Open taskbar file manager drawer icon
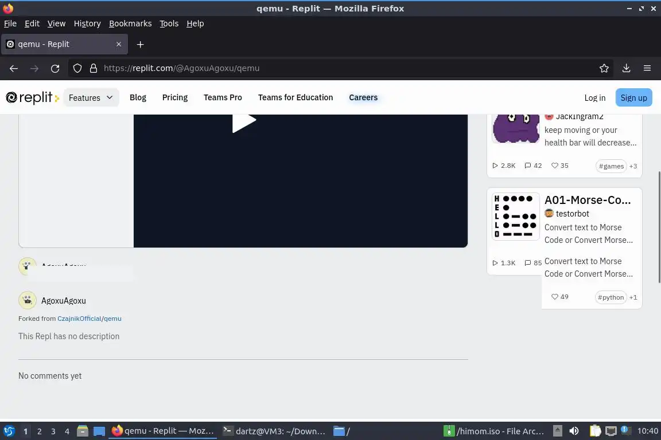Screen dimensions: 661x440 point(83,431)
